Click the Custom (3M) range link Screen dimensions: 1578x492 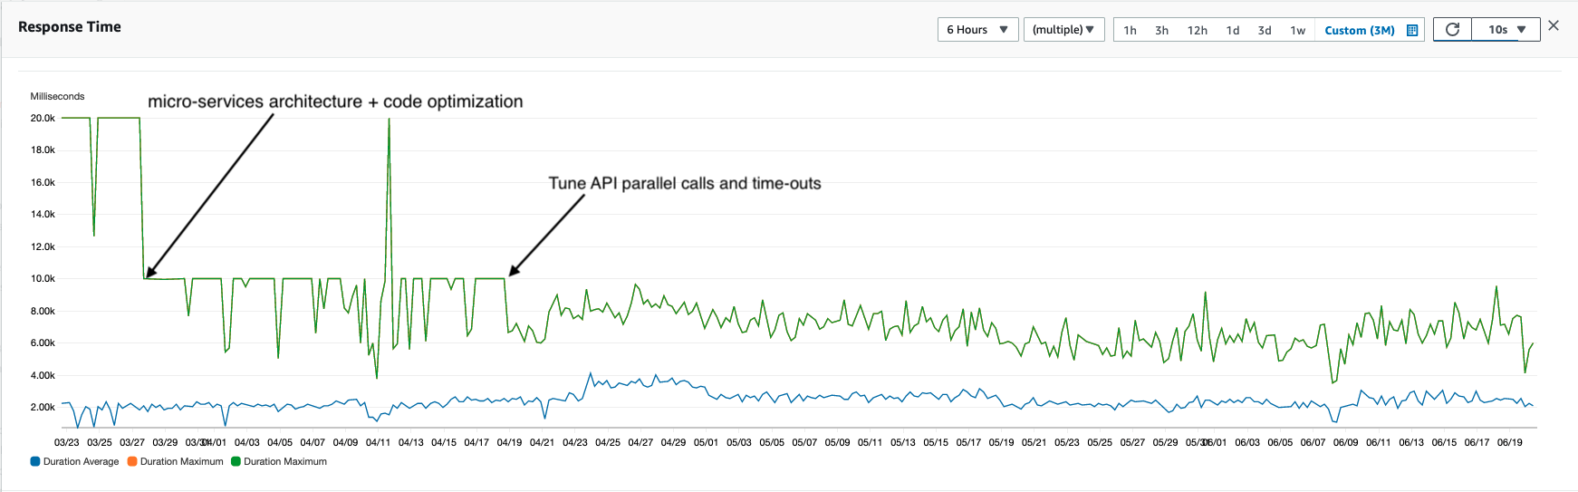pyautogui.click(x=1360, y=30)
